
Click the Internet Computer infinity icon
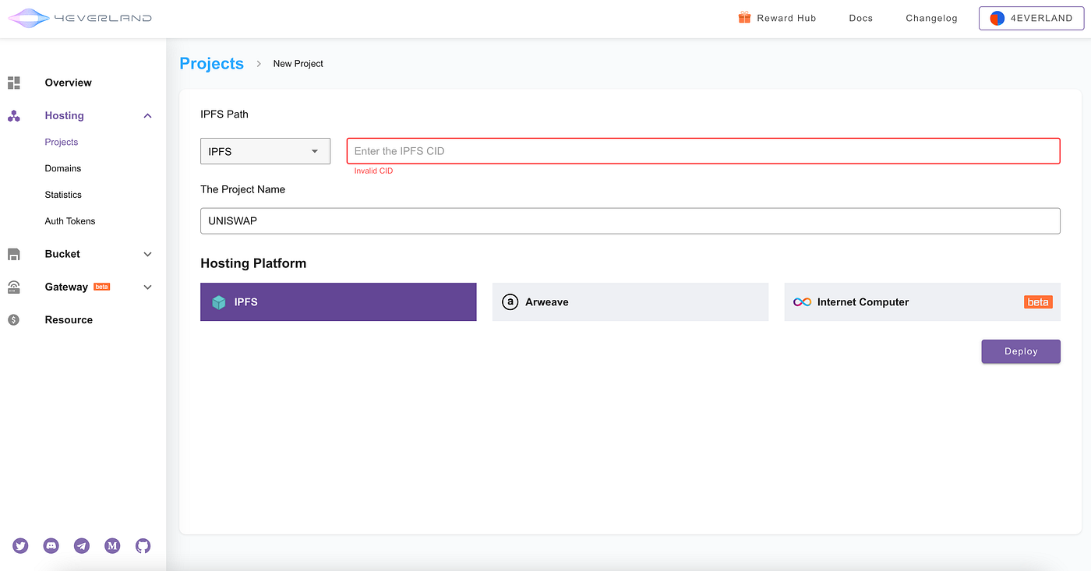point(803,302)
